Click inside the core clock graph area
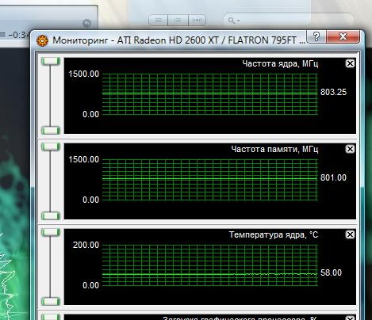This screenshot has width=372, height=320. pyautogui.click(x=210, y=94)
